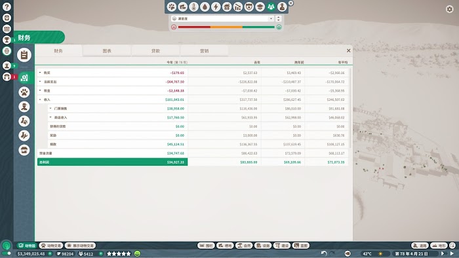Toggle the switch in bottom-left corner
Screen dimensions: 459x258
pos(7,253)
